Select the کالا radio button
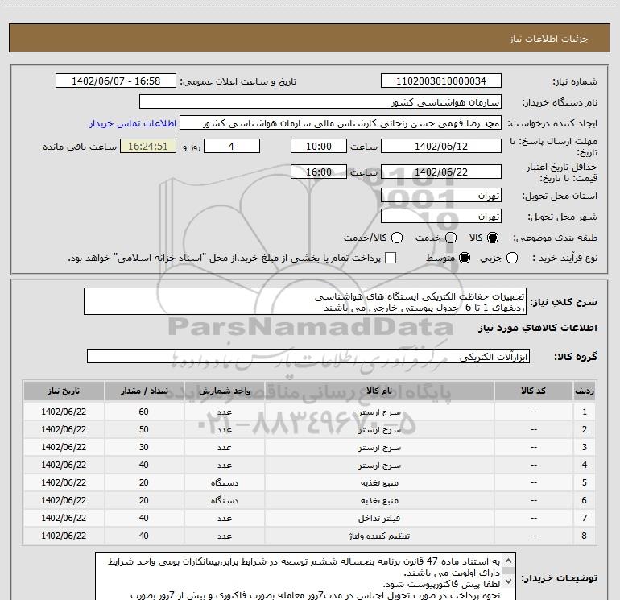 (493, 238)
